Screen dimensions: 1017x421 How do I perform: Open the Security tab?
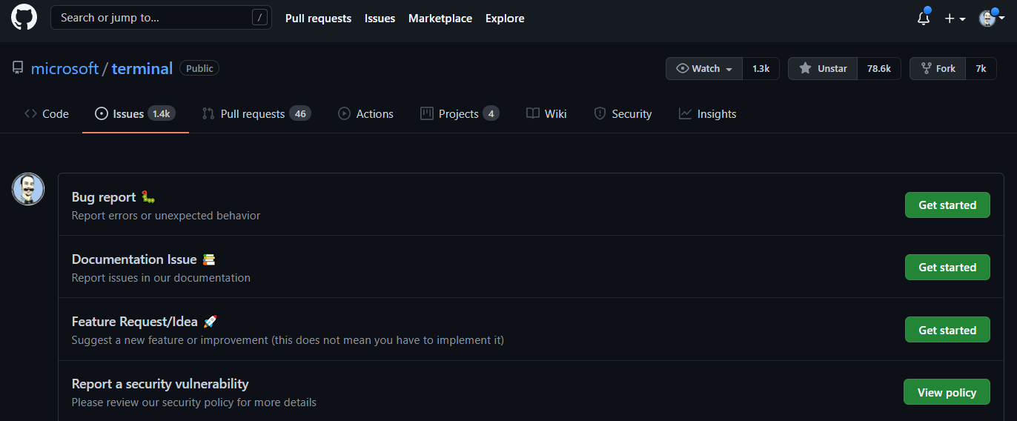coord(623,113)
